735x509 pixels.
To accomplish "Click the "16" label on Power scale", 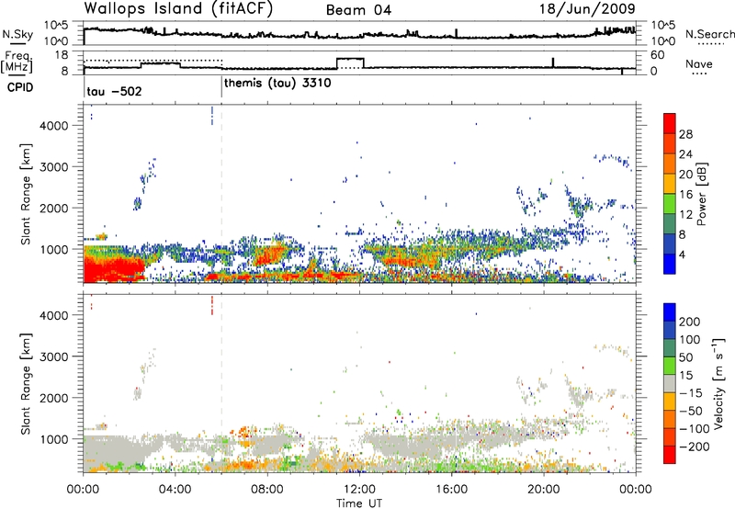I will coord(685,195).
